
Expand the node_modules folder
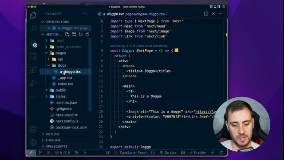(x=46, y=47)
